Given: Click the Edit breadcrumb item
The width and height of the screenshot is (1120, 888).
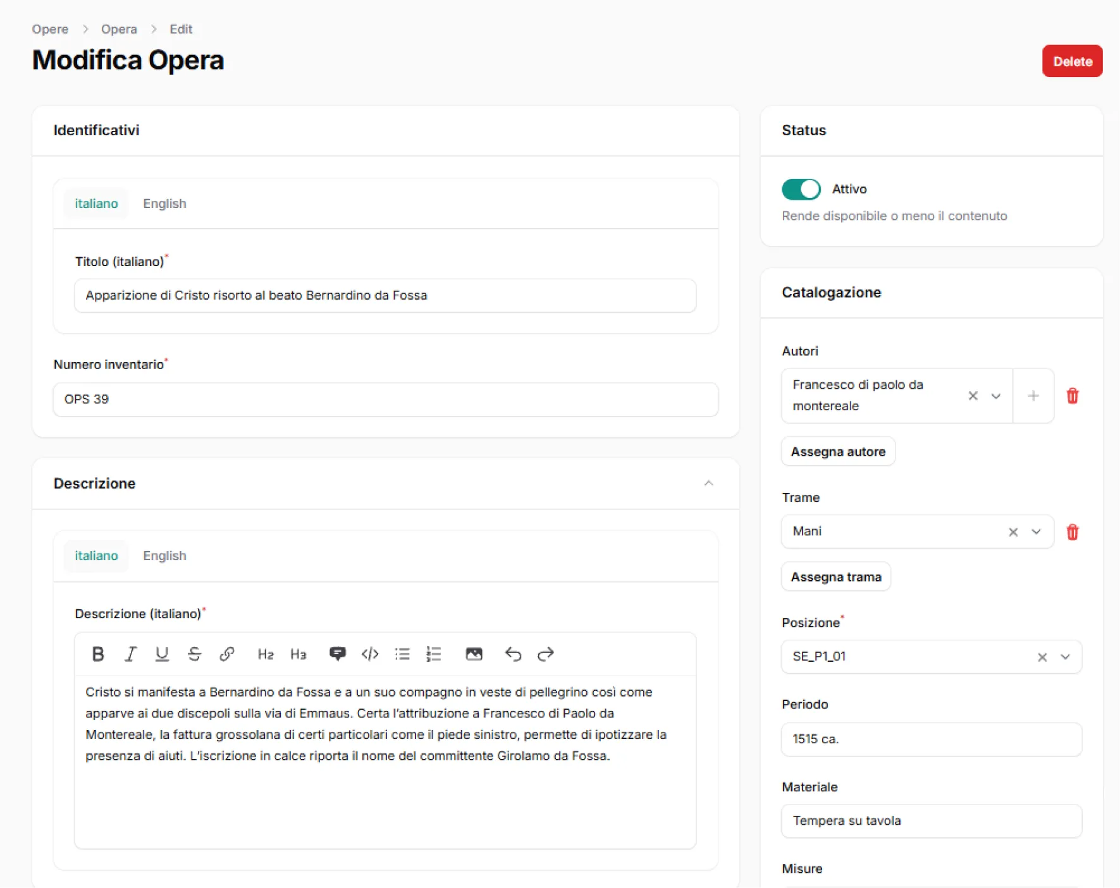Looking at the screenshot, I should coord(181,29).
